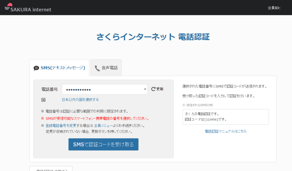The width and height of the screenshot is (292, 171).
Task: Click 変更が反映されていない場合 notice text
Action: click(90, 132)
